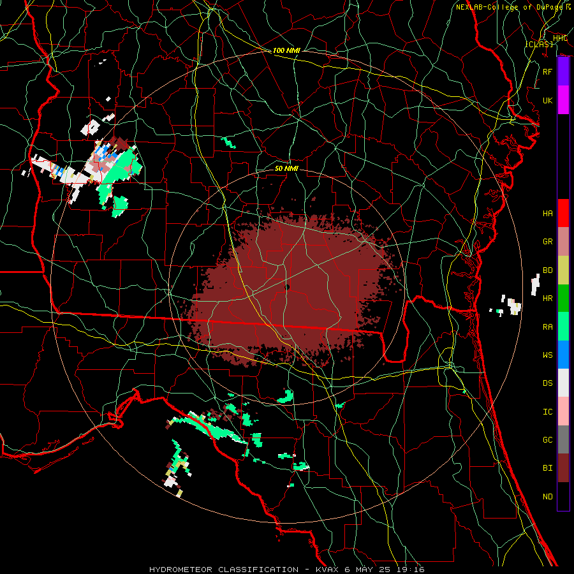Click the ND legend label
Viewport: 574px width, 574px height.
pos(547,496)
